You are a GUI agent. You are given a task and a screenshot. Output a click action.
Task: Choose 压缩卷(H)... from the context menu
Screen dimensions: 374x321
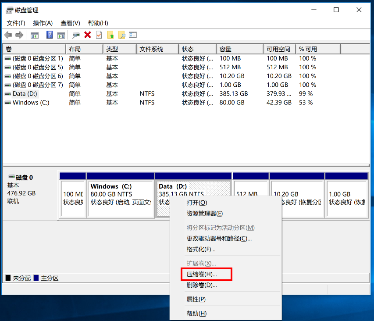[202, 274]
